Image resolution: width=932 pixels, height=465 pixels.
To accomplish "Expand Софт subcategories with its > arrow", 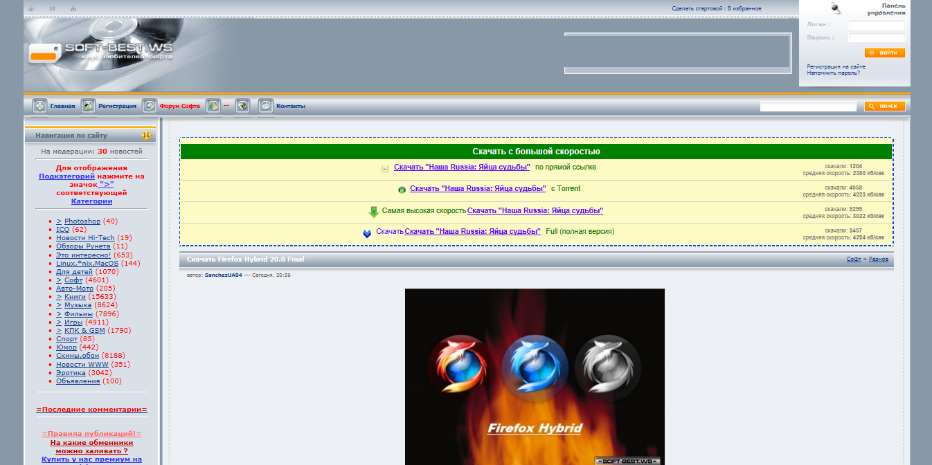I will 59,280.
